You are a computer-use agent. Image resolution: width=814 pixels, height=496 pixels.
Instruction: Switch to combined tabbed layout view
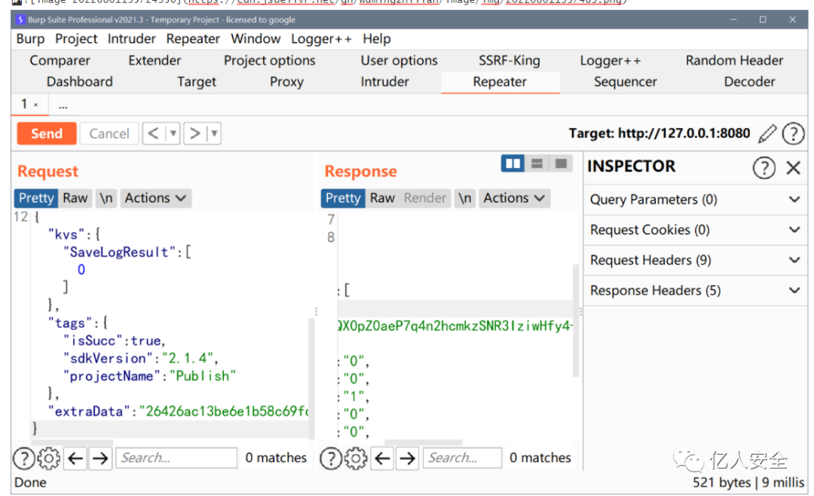pyautogui.click(x=561, y=164)
